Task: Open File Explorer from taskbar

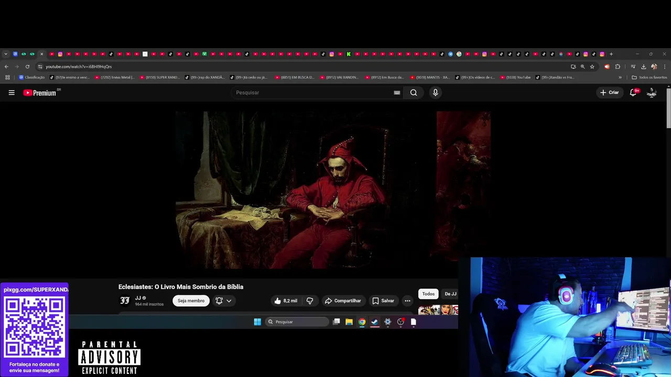Action: coord(349,322)
